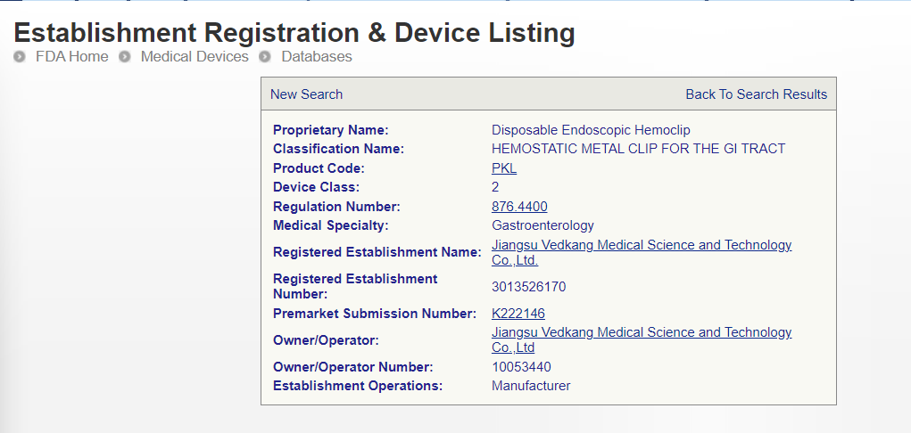Start a New Search
911x433 pixels.
tap(306, 94)
